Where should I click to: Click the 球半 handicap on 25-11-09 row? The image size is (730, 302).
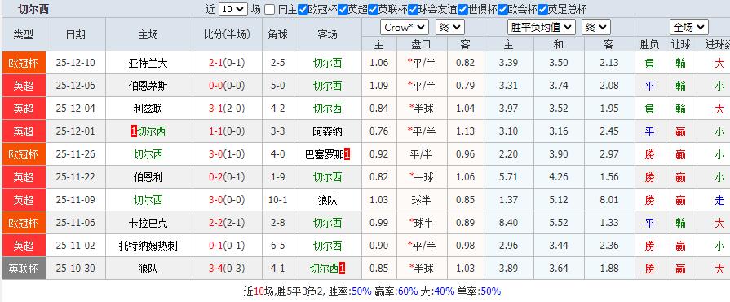422,200
